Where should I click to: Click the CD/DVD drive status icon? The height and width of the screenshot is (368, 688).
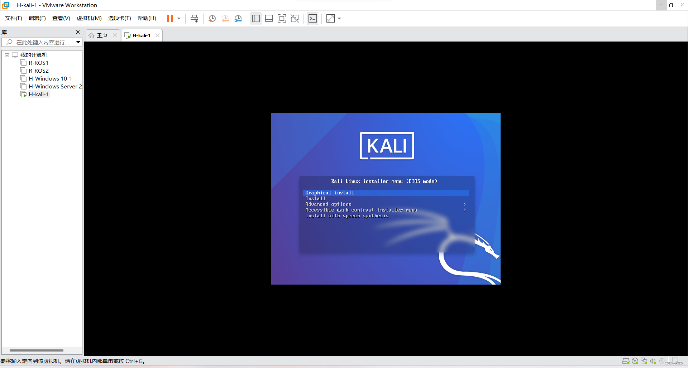(x=635, y=361)
